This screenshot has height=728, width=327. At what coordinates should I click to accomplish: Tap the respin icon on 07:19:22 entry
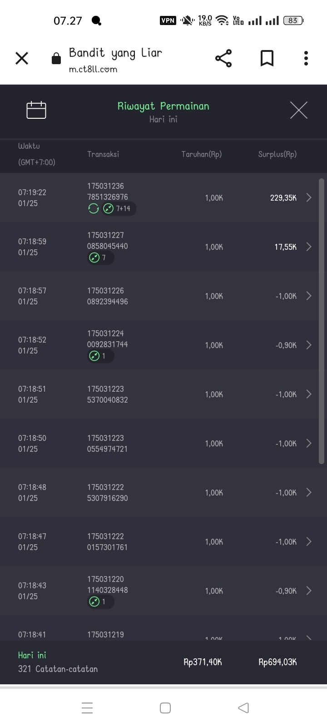pos(94,209)
